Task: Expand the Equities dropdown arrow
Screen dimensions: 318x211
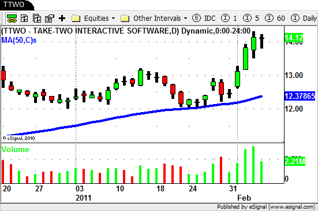Action: 113,18
